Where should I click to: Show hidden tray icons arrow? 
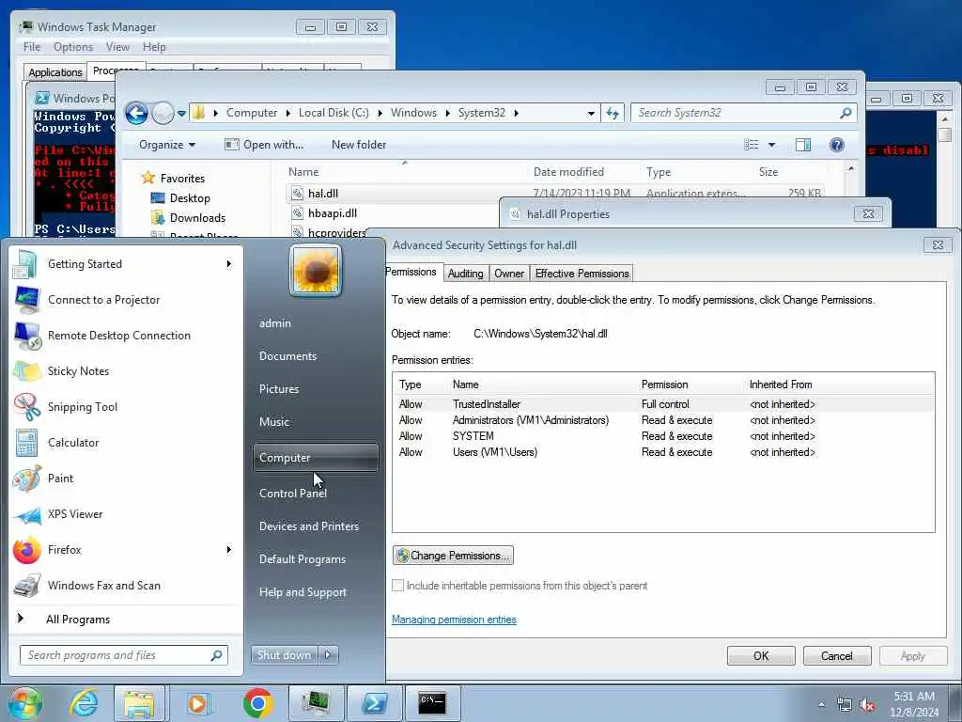point(821,705)
